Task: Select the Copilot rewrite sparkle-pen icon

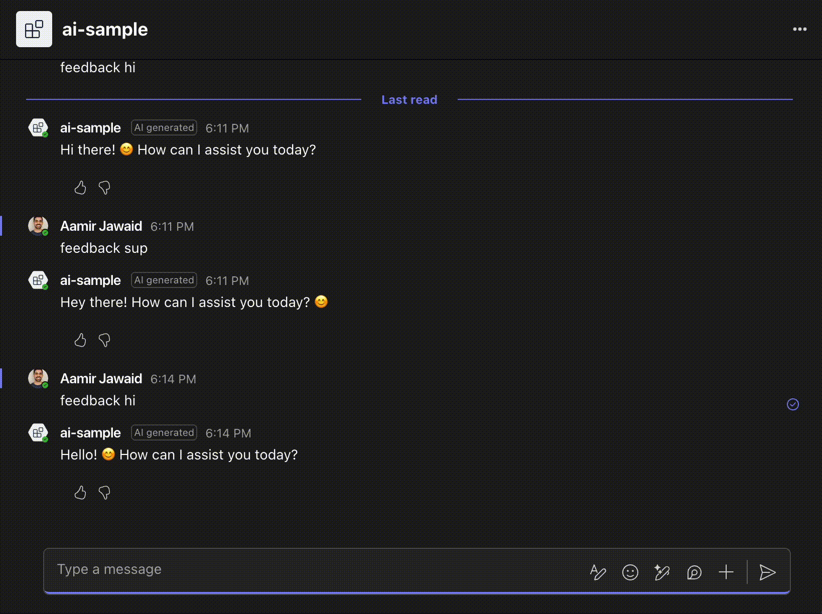Action: click(662, 572)
